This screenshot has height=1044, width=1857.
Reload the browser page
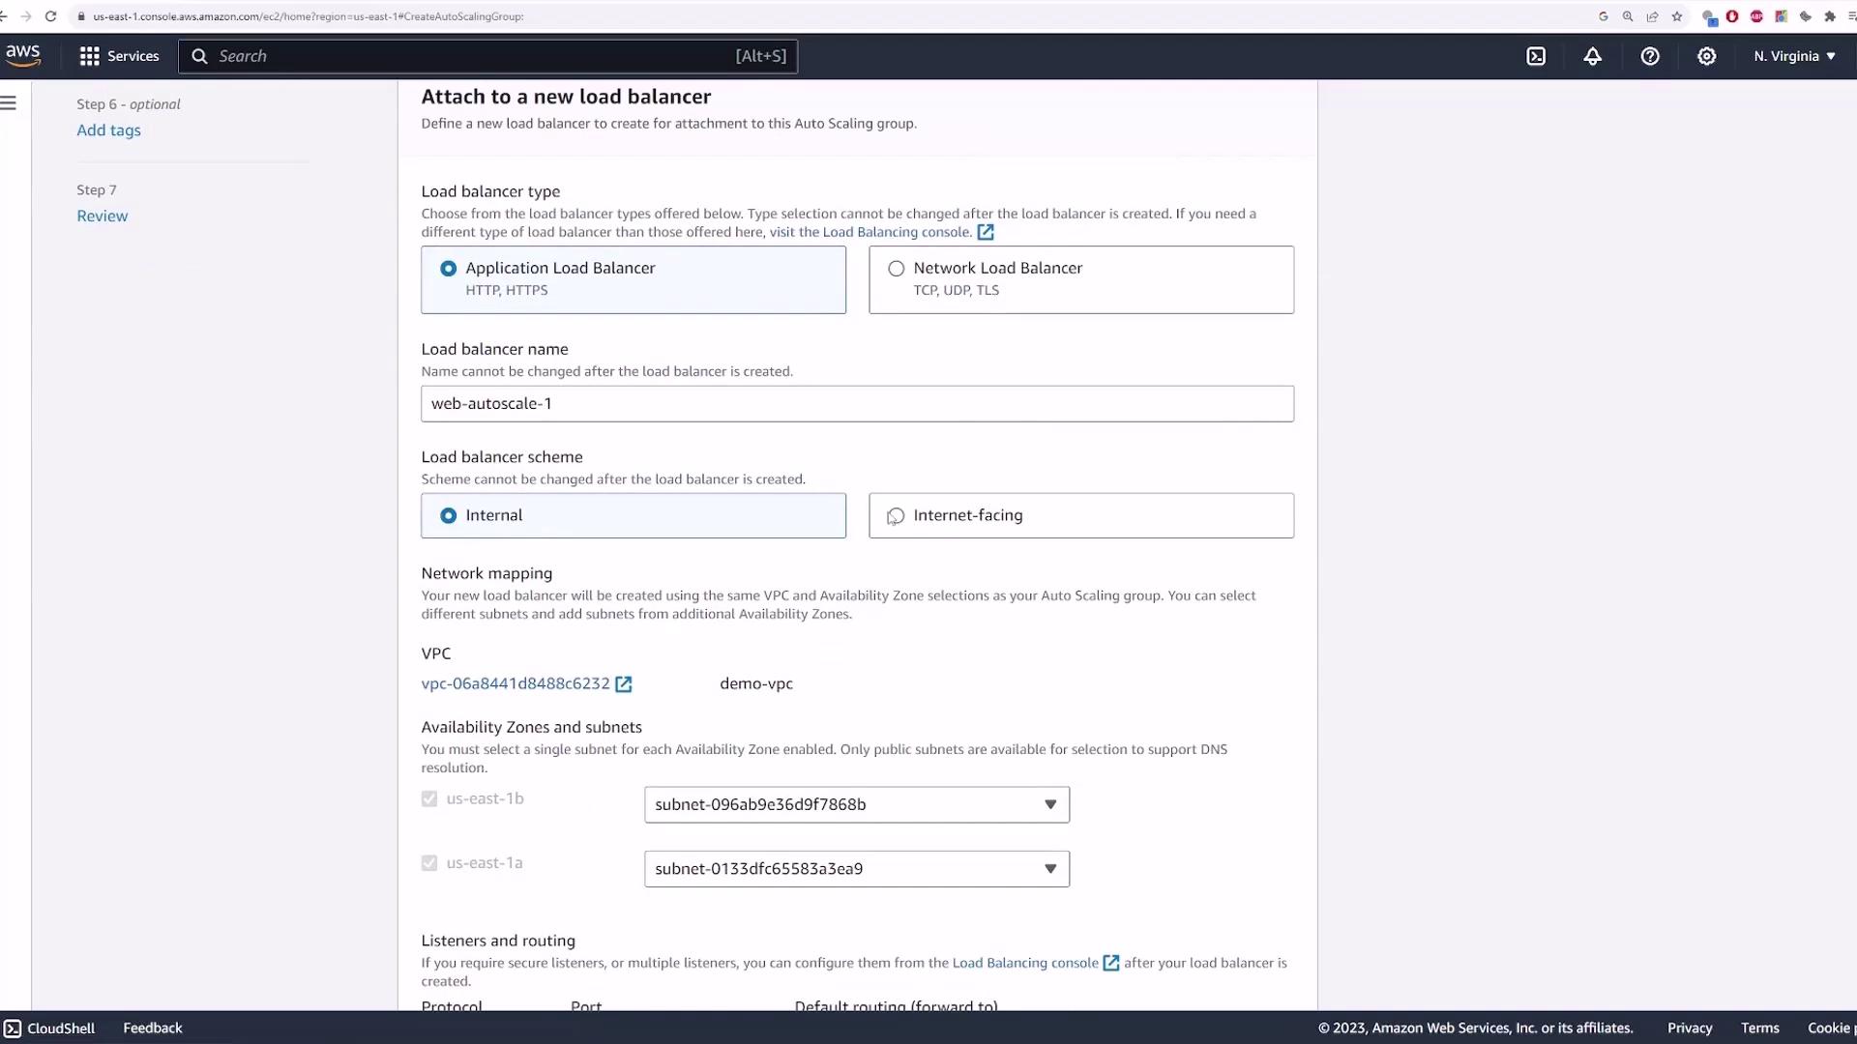pyautogui.click(x=50, y=16)
